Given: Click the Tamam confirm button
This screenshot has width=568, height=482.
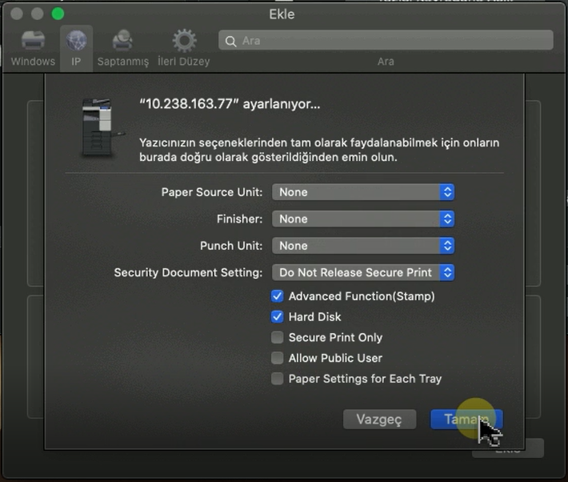Looking at the screenshot, I should point(466,420).
